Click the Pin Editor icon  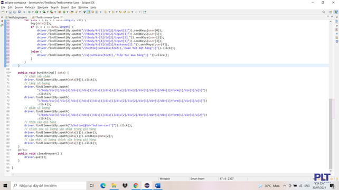click(x=145, y=12)
